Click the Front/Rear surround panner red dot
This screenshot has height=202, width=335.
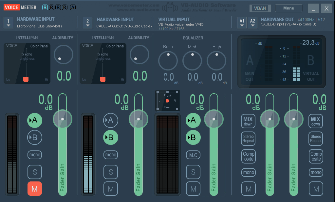pyautogui.click(x=167, y=101)
